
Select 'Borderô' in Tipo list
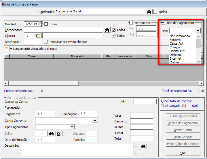click(175, 40)
